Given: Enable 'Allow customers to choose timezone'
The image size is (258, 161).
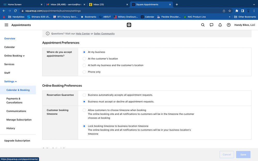Looking at the screenshot, I should tap(84, 110).
